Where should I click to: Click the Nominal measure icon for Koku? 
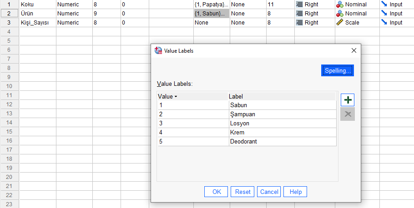click(340, 5)
